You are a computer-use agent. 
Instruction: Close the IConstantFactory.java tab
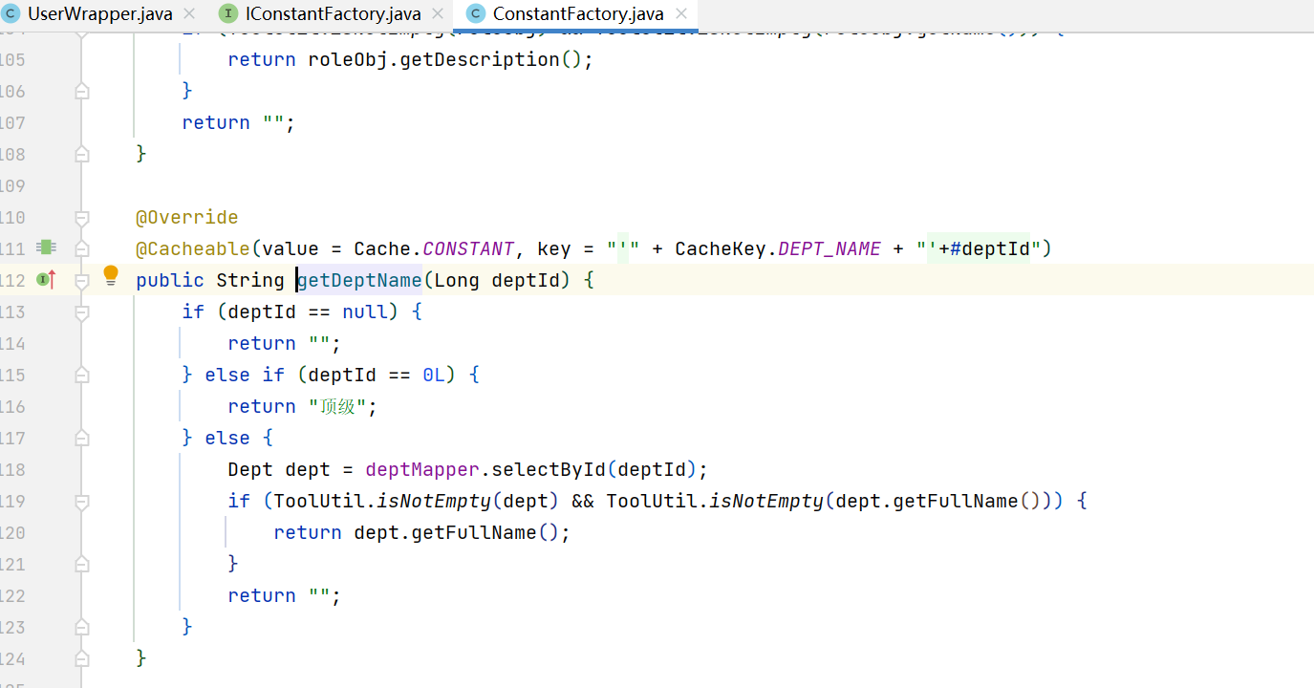point(438,14)
